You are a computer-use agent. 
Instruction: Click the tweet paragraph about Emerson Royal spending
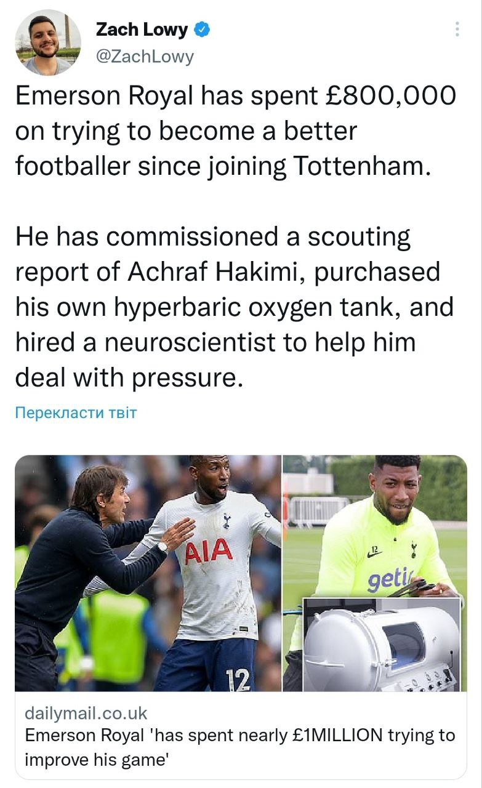point(235,131)
